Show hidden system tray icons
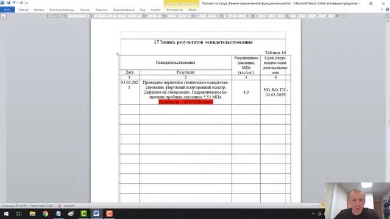390x219 pixels. [x=313, y=214]
